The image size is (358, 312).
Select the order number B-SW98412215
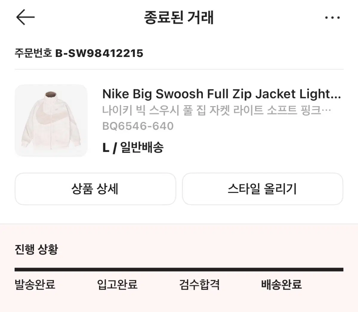click(x=100, y=54)
